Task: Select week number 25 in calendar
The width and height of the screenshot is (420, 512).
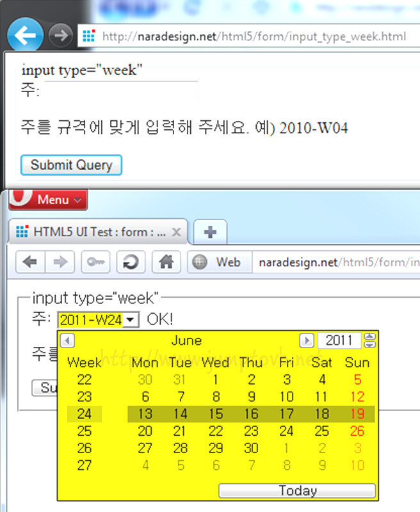Action: coord(85,431)
